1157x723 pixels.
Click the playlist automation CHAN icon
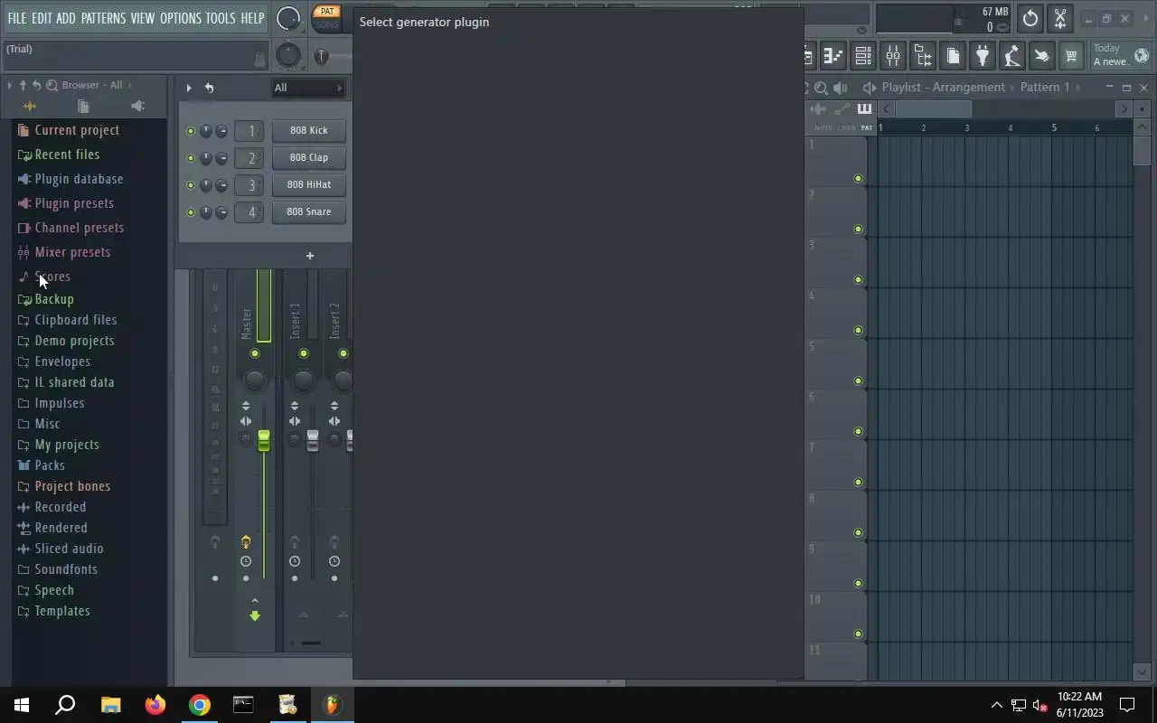point(842,109)
